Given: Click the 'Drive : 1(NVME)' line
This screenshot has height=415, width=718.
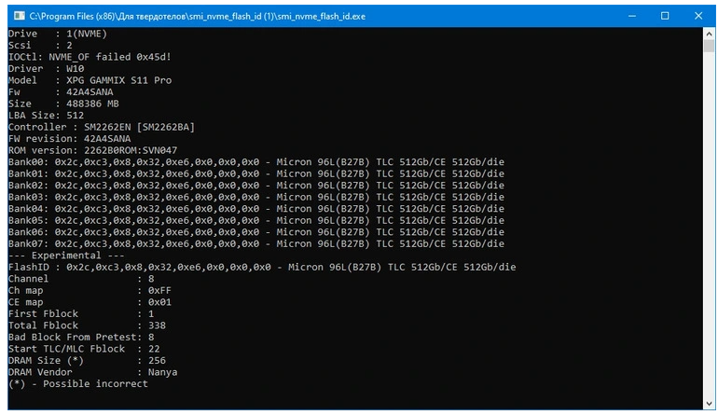Looking at the screenshot, I should (x=58, y=34).
